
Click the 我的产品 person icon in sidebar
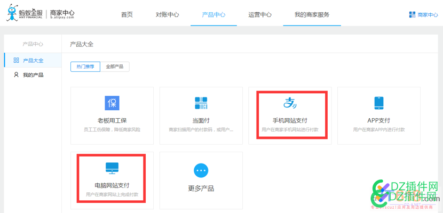pos(17,75)
